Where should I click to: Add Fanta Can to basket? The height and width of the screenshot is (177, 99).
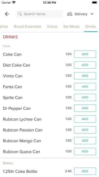pos(85,86)
